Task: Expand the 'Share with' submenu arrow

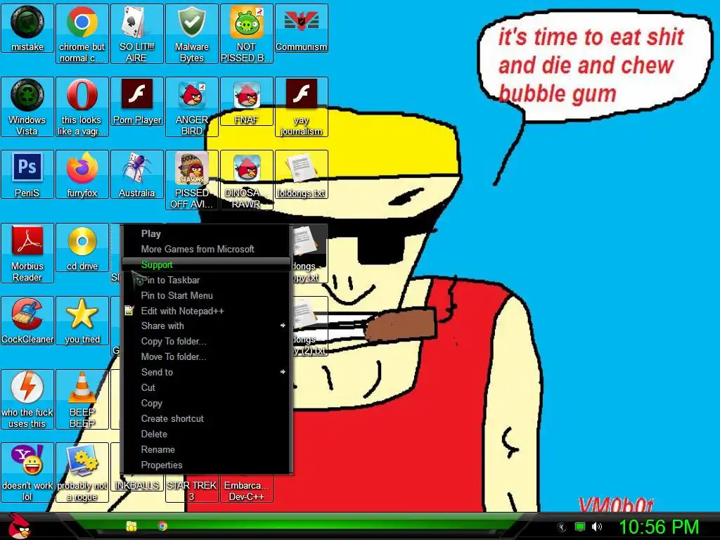Action: (283, 326)
